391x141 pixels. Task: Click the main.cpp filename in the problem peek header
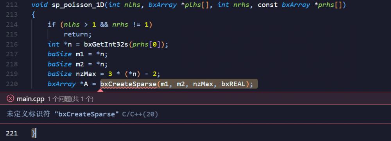click(30, 99)
